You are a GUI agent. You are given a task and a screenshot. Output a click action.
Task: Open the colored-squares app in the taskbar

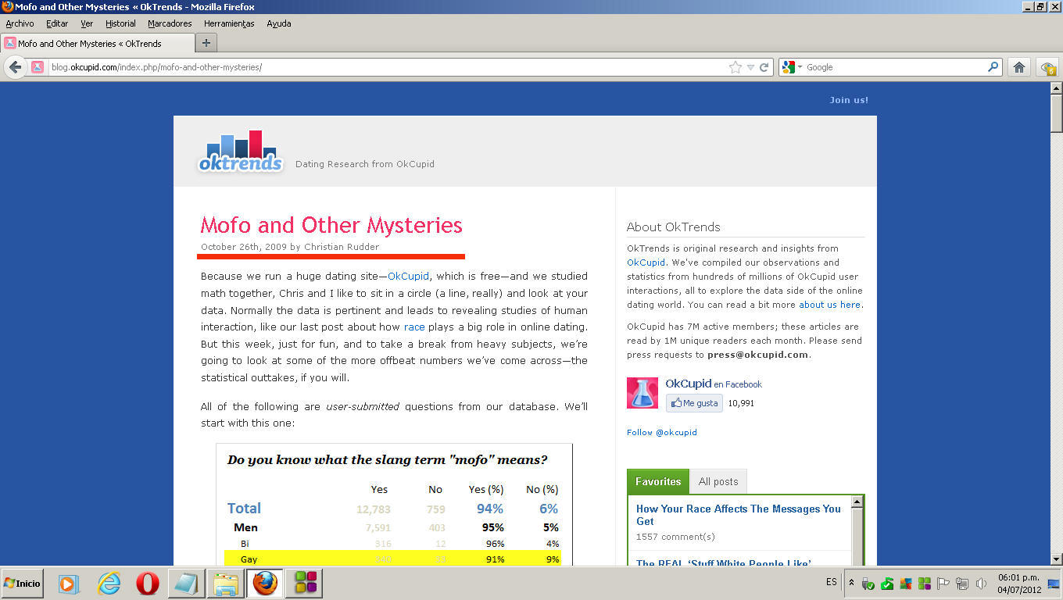point(305,584)
